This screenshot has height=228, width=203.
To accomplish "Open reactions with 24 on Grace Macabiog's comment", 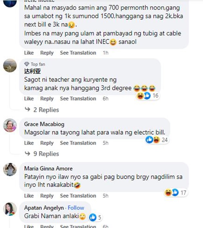I will click(x=157, y=140).
